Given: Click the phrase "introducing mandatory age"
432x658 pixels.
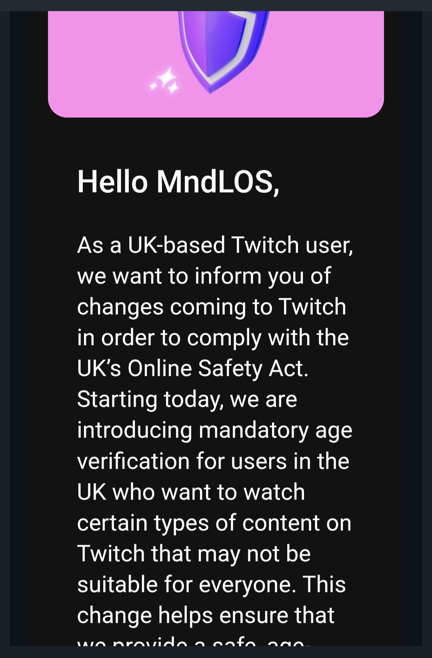Looking at the screenshot, I should click(214, 430).
